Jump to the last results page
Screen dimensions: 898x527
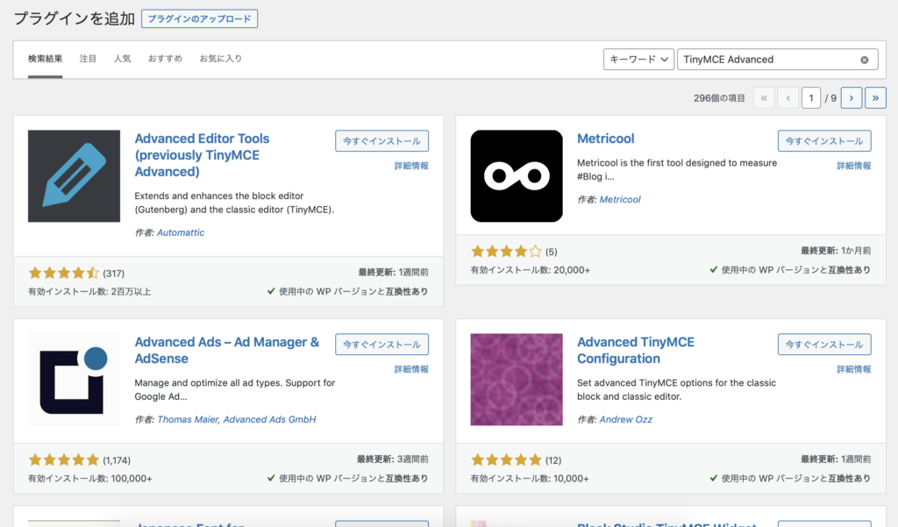point(875,98)
